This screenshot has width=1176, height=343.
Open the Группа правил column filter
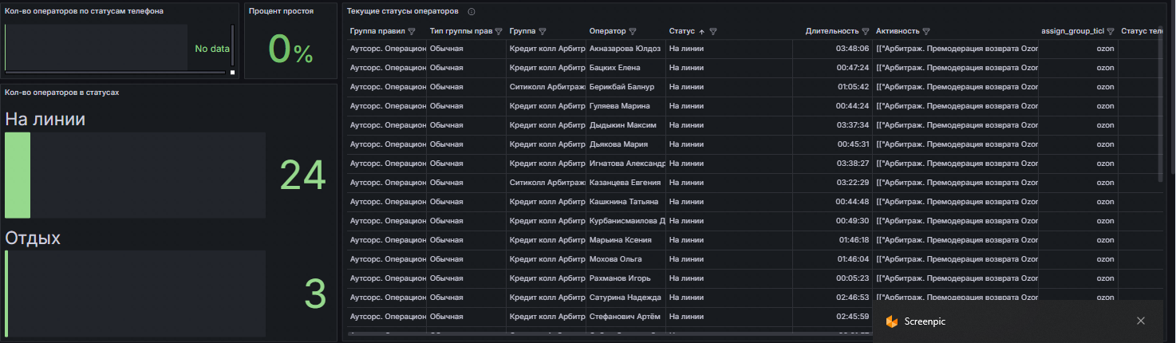tap(412, 31)
